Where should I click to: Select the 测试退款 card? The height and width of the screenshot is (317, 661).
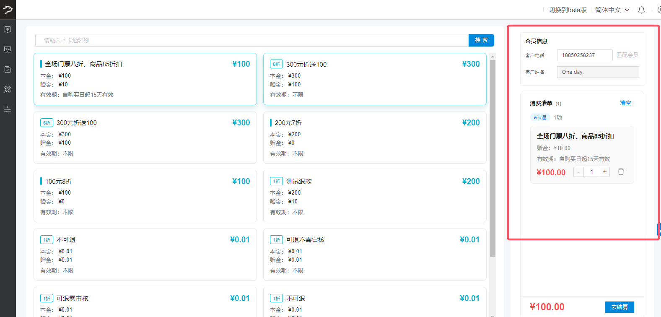pyautogui.click(x=374, y=196)
